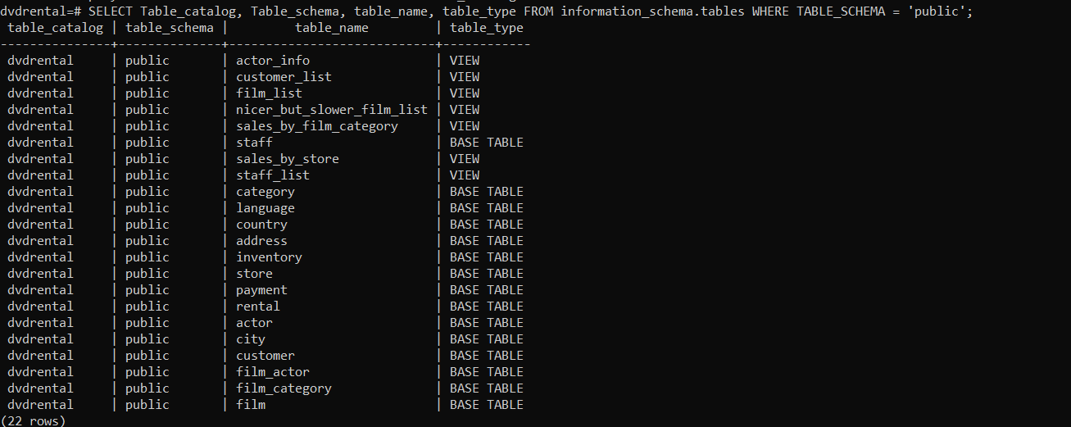The image size is (1071, 427).
Task: Click the sales_by_store table name
Action: (x=288, y=159)
